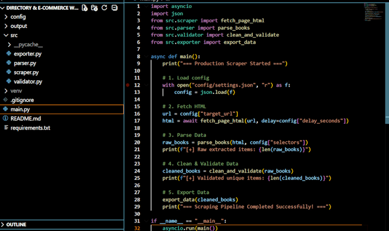Image resolution: width=389 pixels, height=231 pixels.
Task: Click on 'export_data' in line 6 import
Action: (x=239, y=42)
